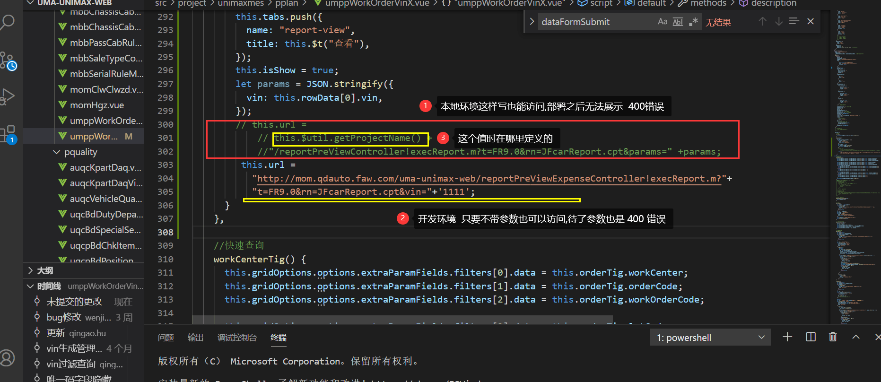Split the terminal panel

click(x=811, y=337)
